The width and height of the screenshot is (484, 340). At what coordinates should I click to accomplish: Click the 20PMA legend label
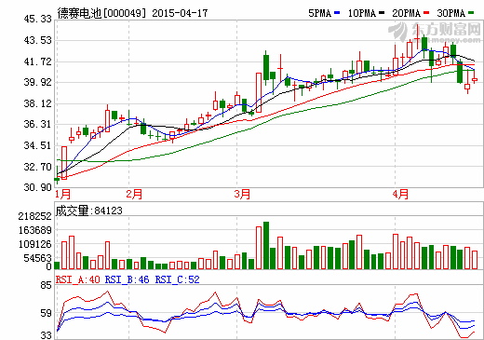coord(407,13)
